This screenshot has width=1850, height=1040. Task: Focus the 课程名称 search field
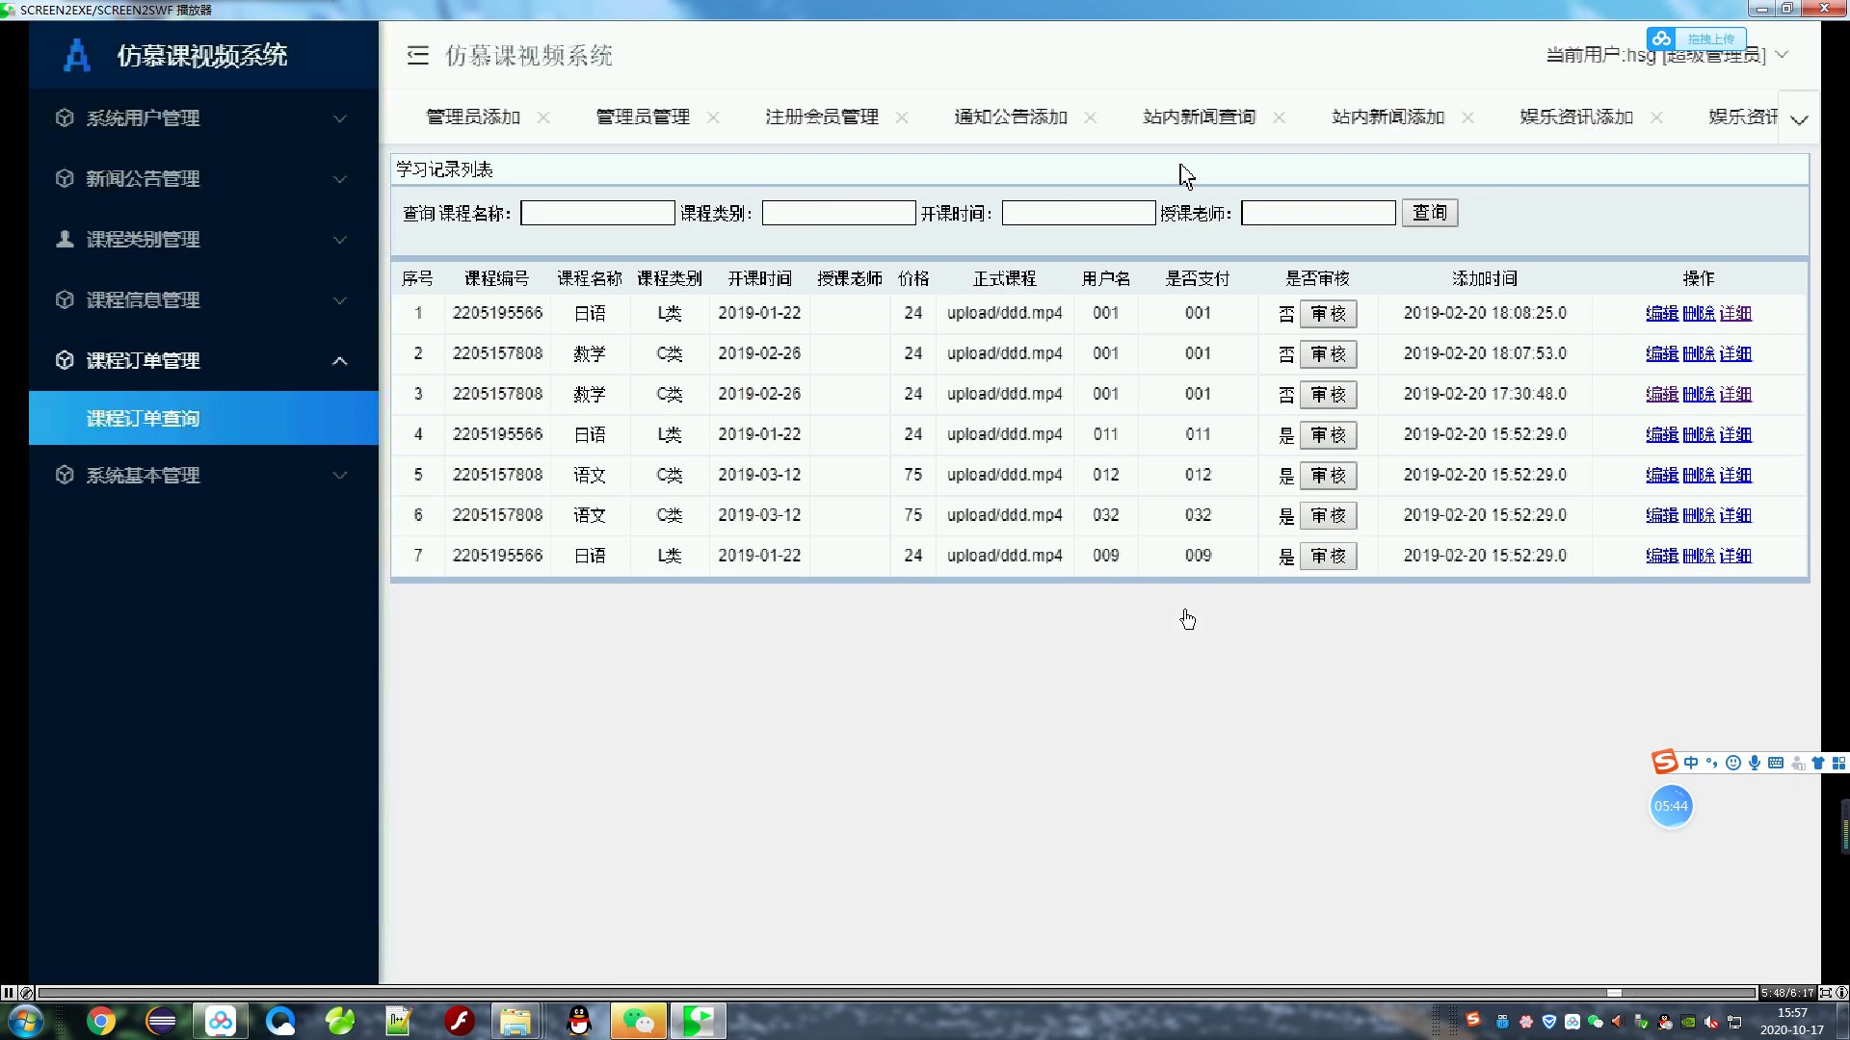pyautogui.click(x=597, y=213)
